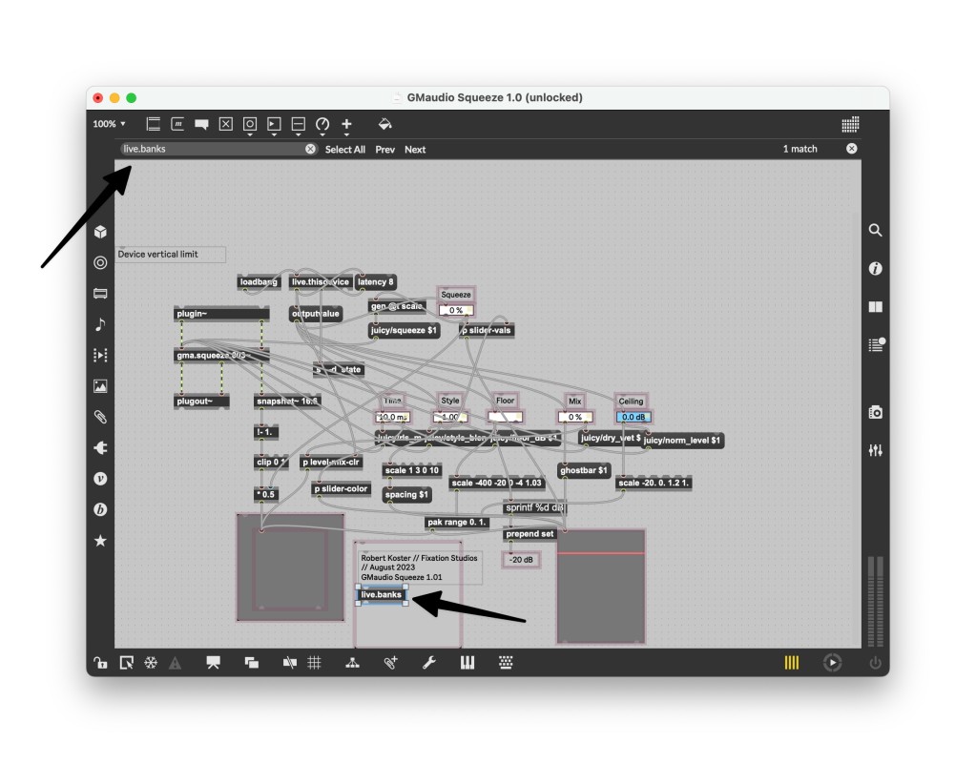Enter Presentation mode from the bottom toolbar
976x763 pixels.
pyautogui.click(x=214, y=663)
